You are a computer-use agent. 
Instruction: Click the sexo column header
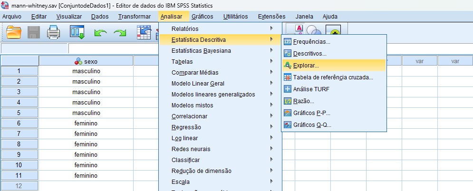pyautogui.click(x=86, y=61)
